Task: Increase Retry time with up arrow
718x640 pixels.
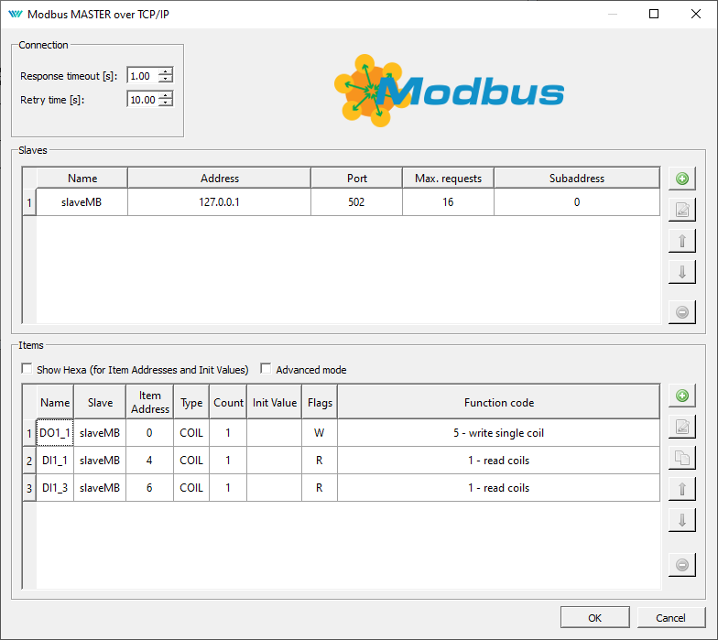Action: 166,95
